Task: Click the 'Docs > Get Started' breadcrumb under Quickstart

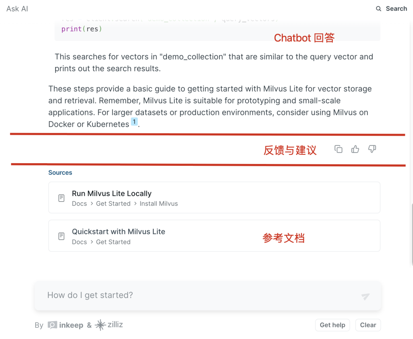Action: coord(101,242)
